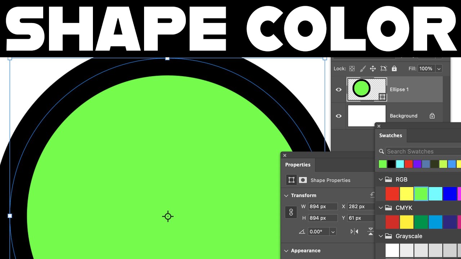461x259 pixels.
Task: Click the Ellipse 1 layer thumbnail
Action: click(x=367, y=89)
